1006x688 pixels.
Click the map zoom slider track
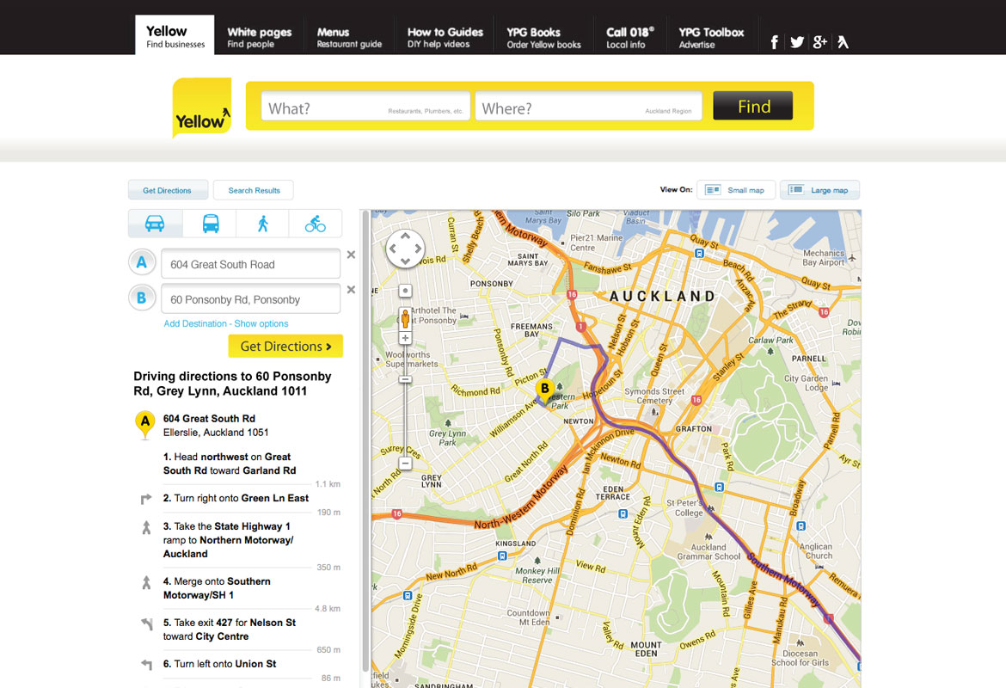406,421
